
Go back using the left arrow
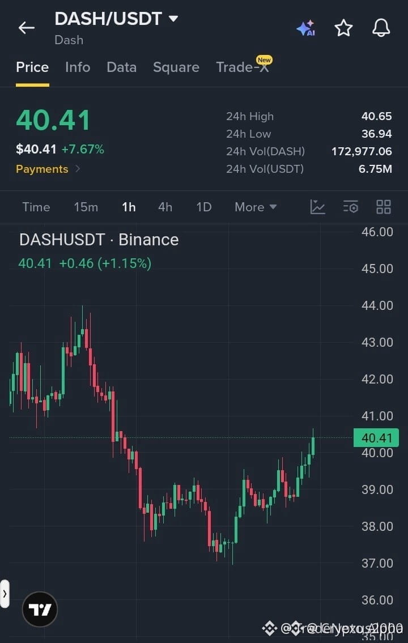(27, 28)
